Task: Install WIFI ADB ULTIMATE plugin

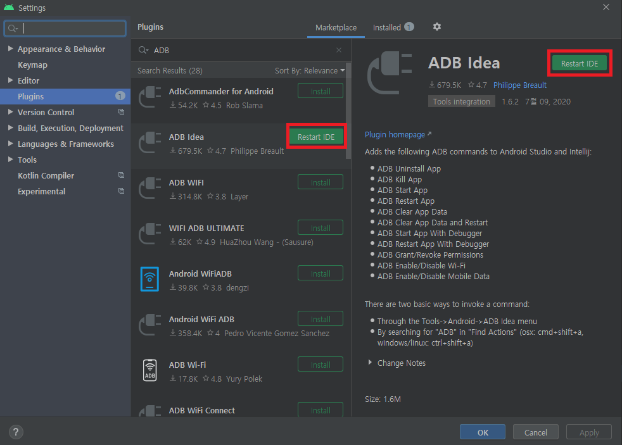Action: tap(321, 228)
